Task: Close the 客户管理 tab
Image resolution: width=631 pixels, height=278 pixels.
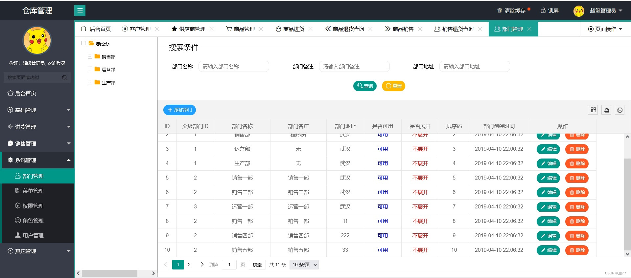Action: point(157,29)
